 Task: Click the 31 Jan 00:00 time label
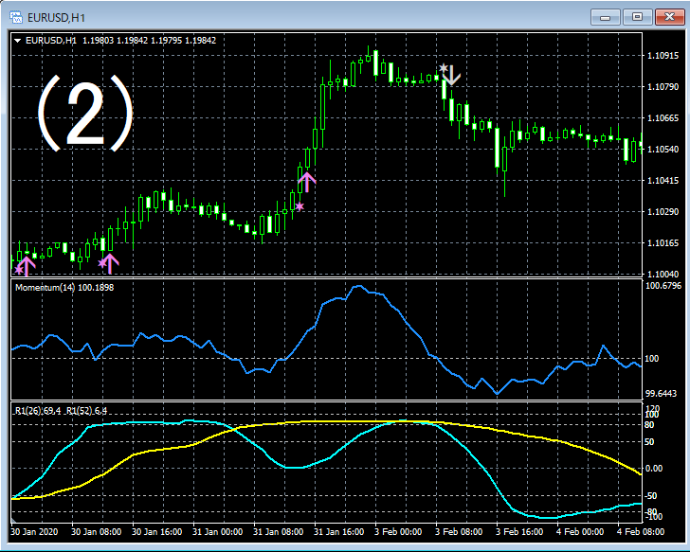coord(218,532)
